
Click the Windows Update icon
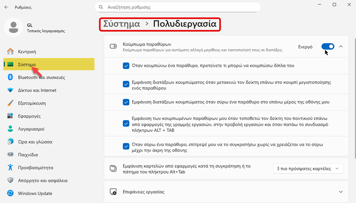(x=10, y=193)
